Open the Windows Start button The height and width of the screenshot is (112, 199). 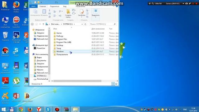[3, 109]
